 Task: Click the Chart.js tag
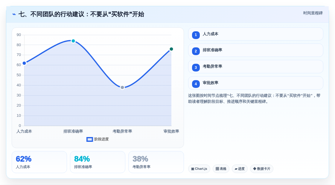tap(199, 169)
